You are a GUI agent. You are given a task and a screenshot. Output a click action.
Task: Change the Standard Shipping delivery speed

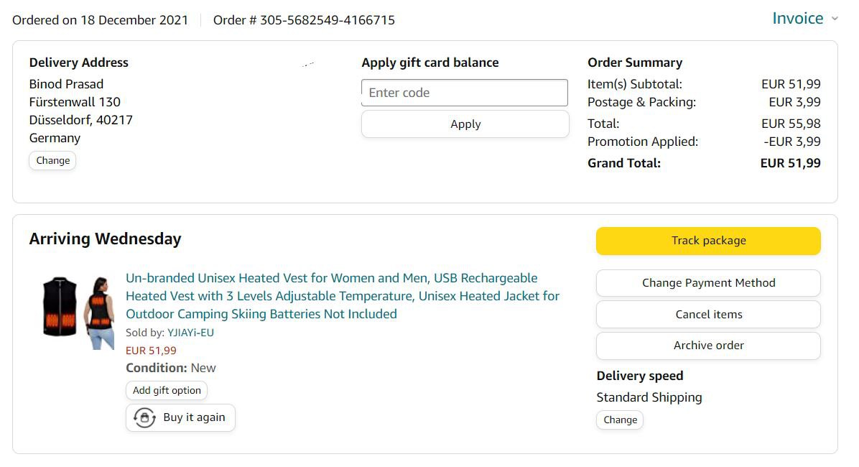click(x=619, y=420)
